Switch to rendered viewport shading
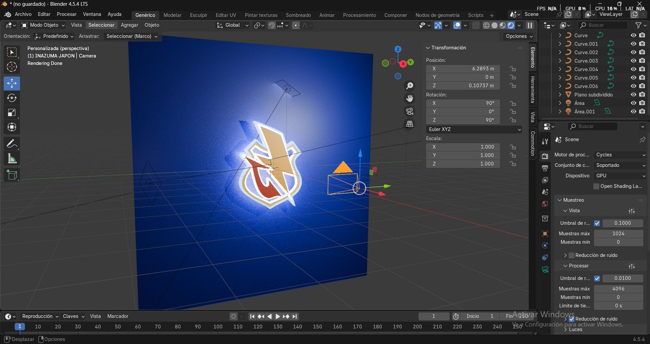The height and width of the screenshot is (344, 650). pyautogui.click(x=511, y=25)
